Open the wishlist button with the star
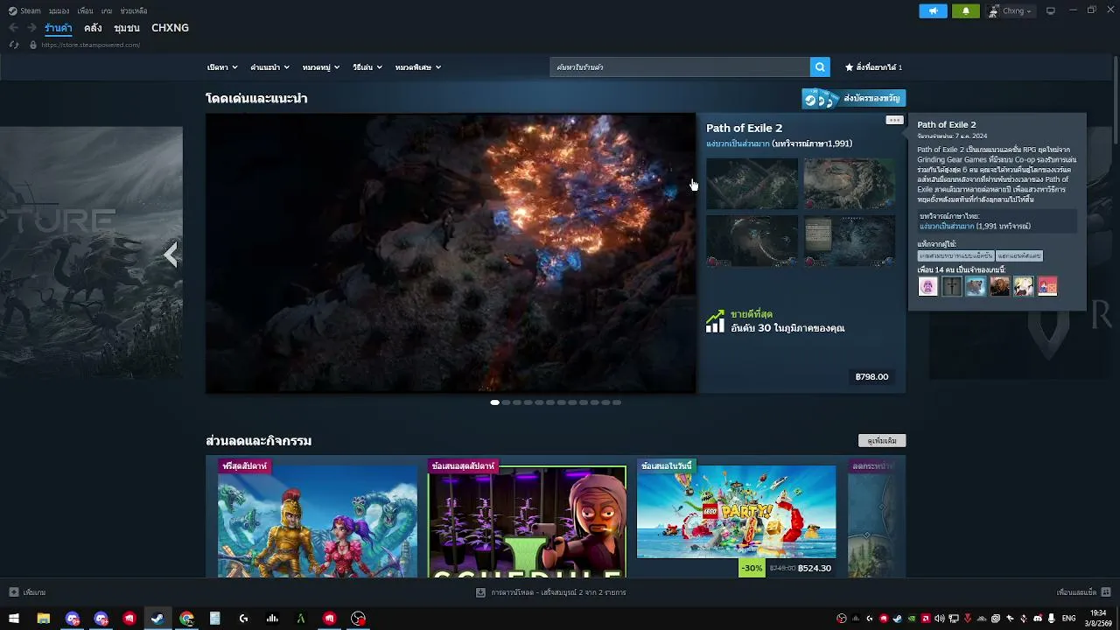This screenshot has height=630, width=1120. click(x=873, y=67)
